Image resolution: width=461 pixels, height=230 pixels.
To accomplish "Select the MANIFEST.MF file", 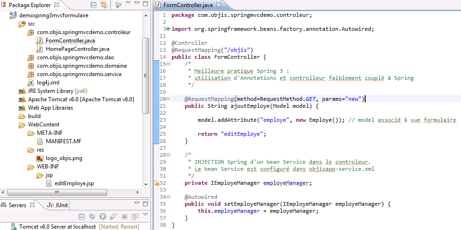I will 64,141.
